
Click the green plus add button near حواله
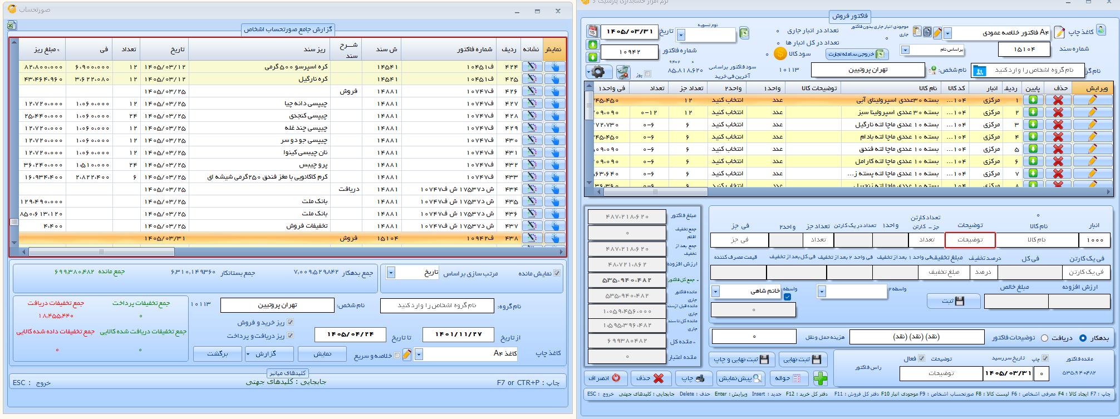click(x=820, y=378)
